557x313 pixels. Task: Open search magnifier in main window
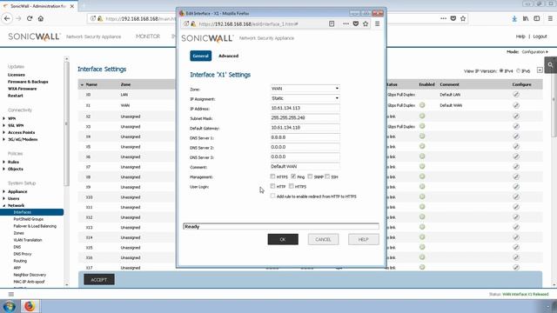tap(550, 65)
